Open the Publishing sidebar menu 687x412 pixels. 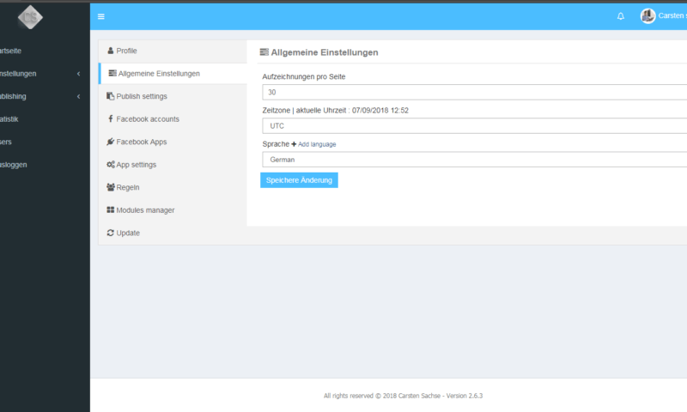point(13,96)
